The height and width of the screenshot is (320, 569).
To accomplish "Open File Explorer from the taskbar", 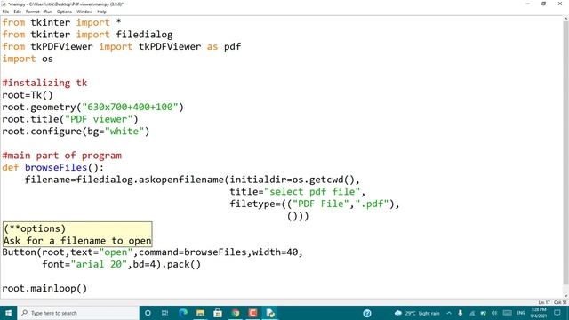I will [200, 313].
